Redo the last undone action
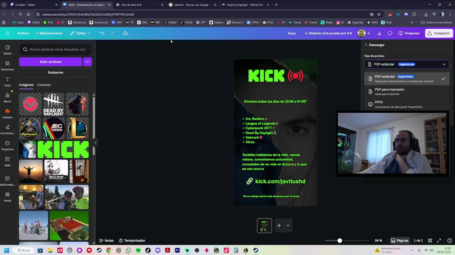The width and height of the screenshot is (455, 255). pos(112,33)
